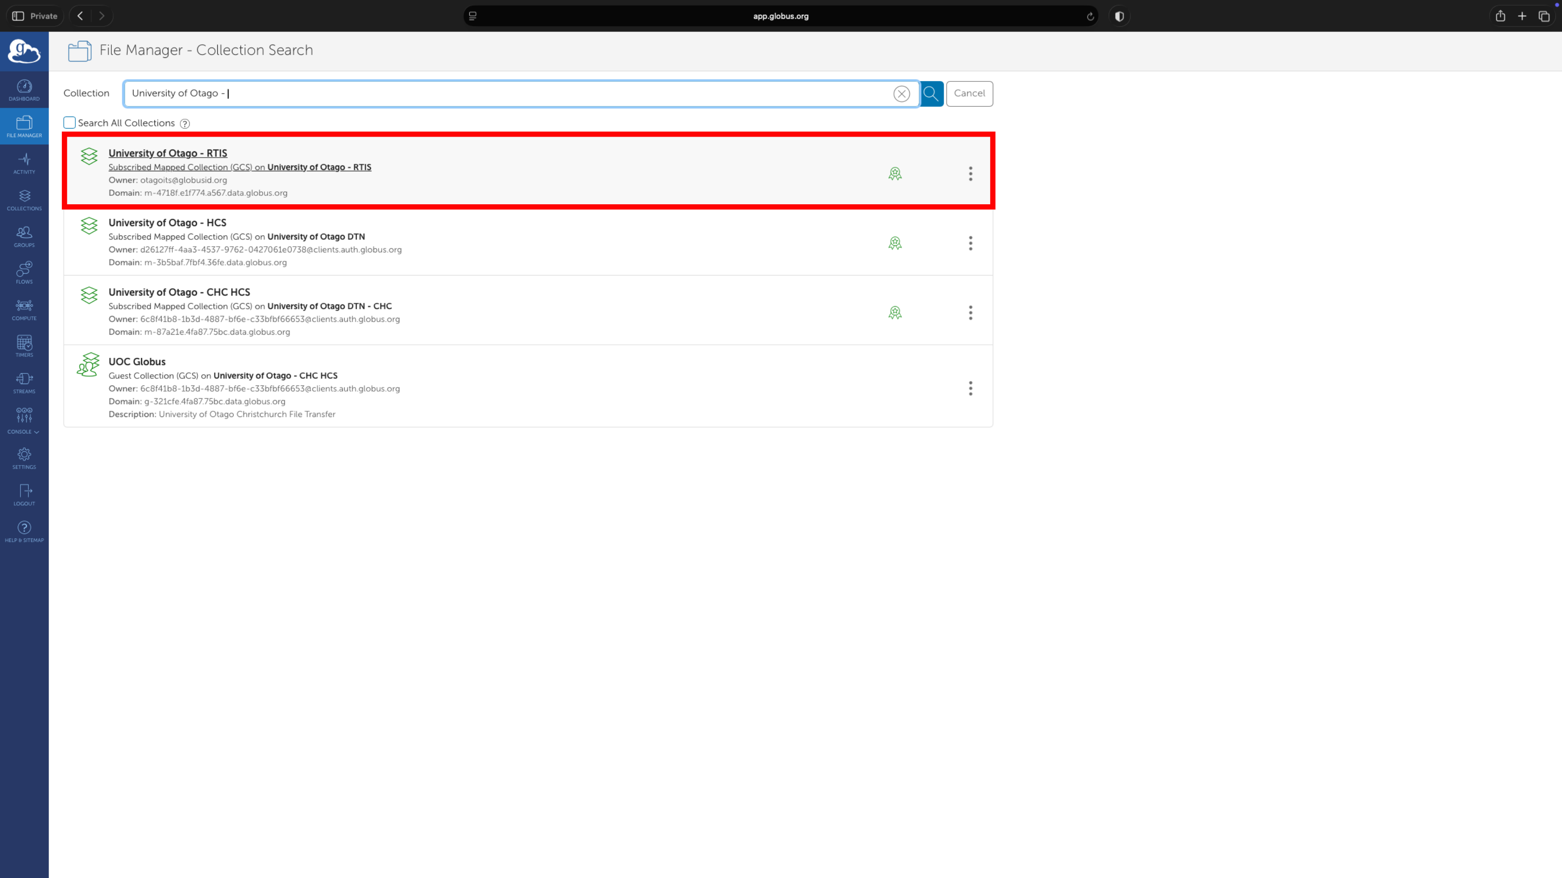Click the blue search magnifier button
This screenshot has width=1562, height=878.
click(932, 94)
